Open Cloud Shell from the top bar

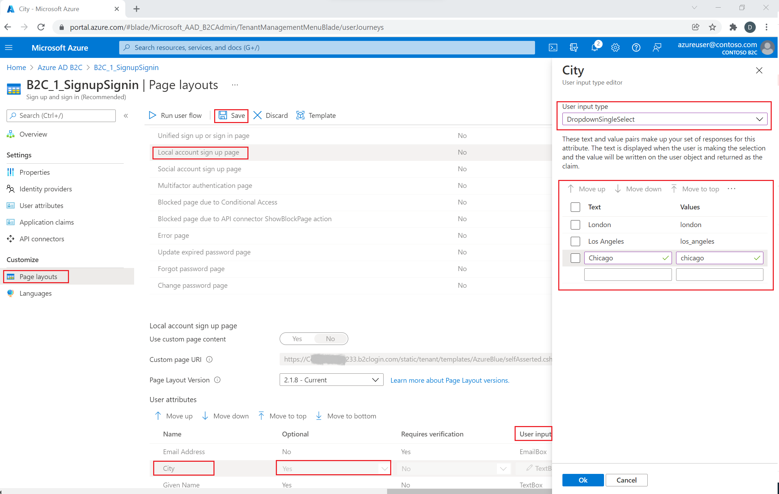[553, 47]
